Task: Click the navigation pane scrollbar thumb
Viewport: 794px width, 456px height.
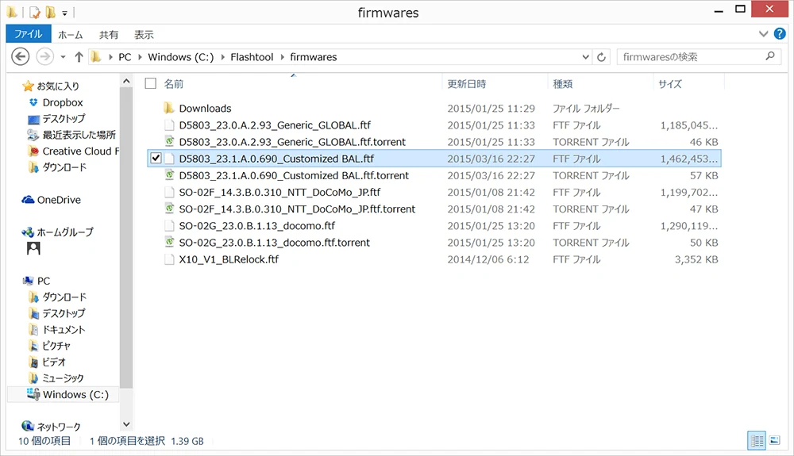Action: pyautogui.click(x=126, y=238)
